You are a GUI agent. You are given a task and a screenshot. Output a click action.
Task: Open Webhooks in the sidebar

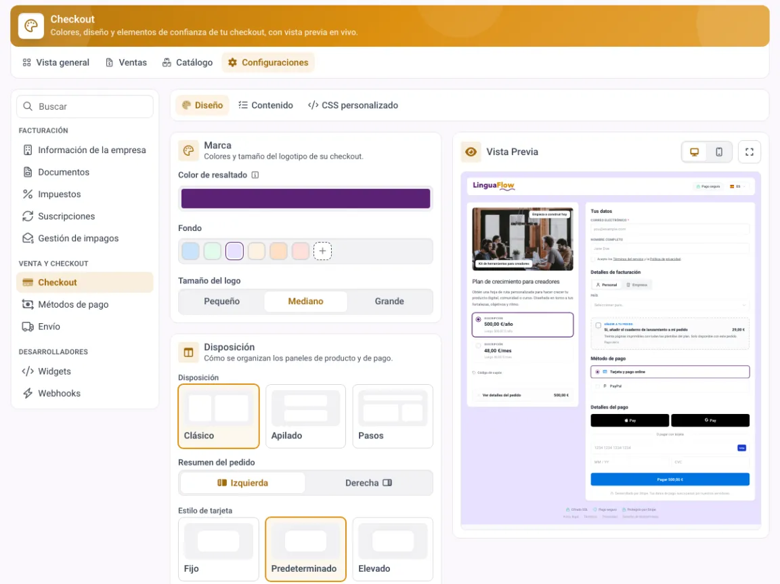[x=85, y=394]
